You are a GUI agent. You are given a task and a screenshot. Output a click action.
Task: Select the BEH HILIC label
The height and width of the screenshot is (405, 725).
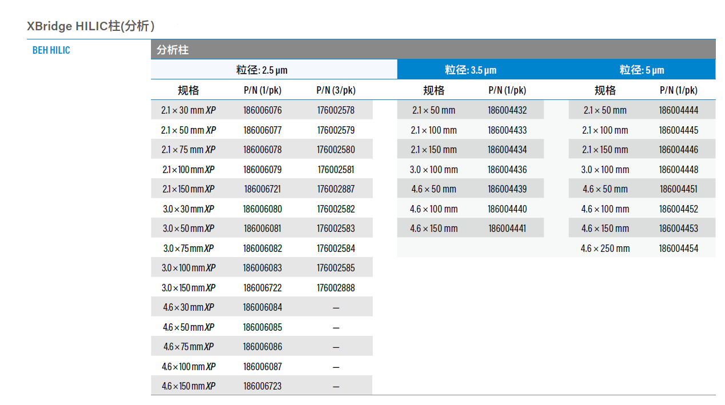pyautogui.click(x=51, y=50)
